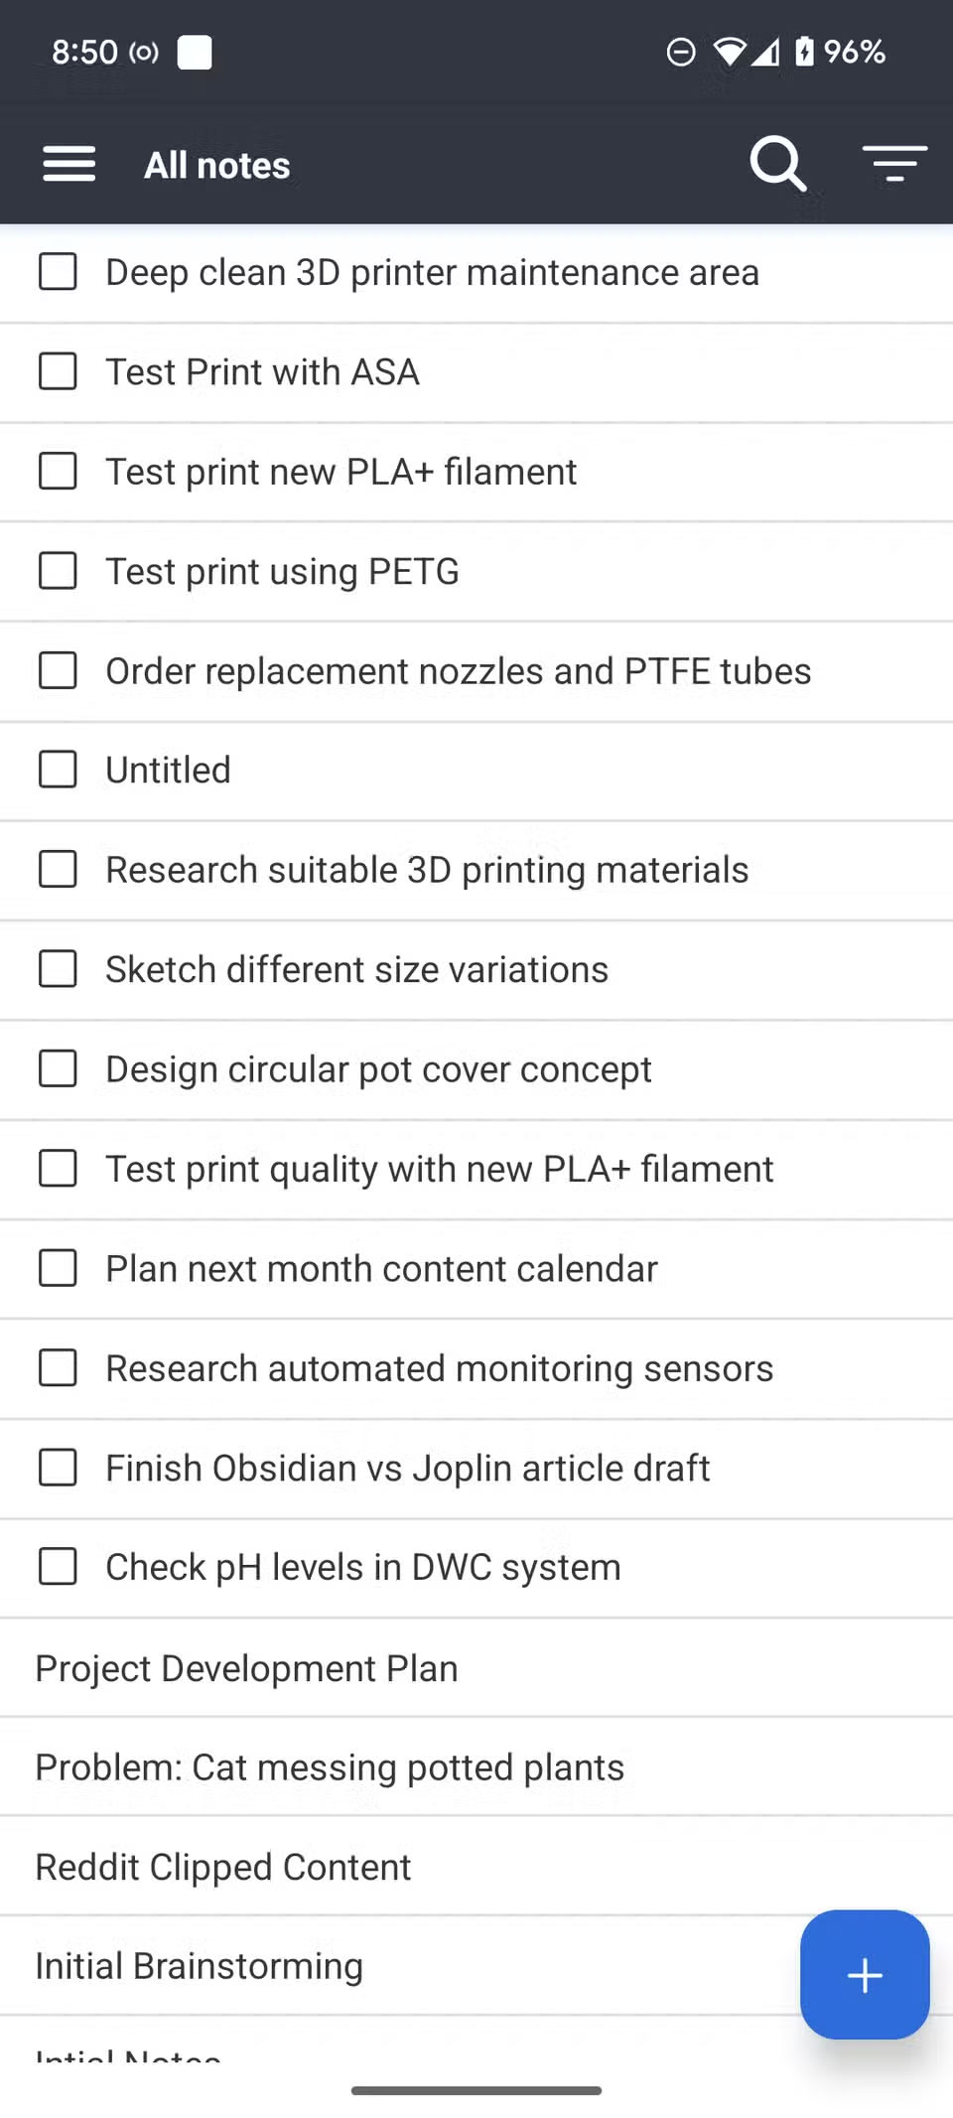Mark Untitled to-do as complete

pyautogui.click(x=58, y=770)
